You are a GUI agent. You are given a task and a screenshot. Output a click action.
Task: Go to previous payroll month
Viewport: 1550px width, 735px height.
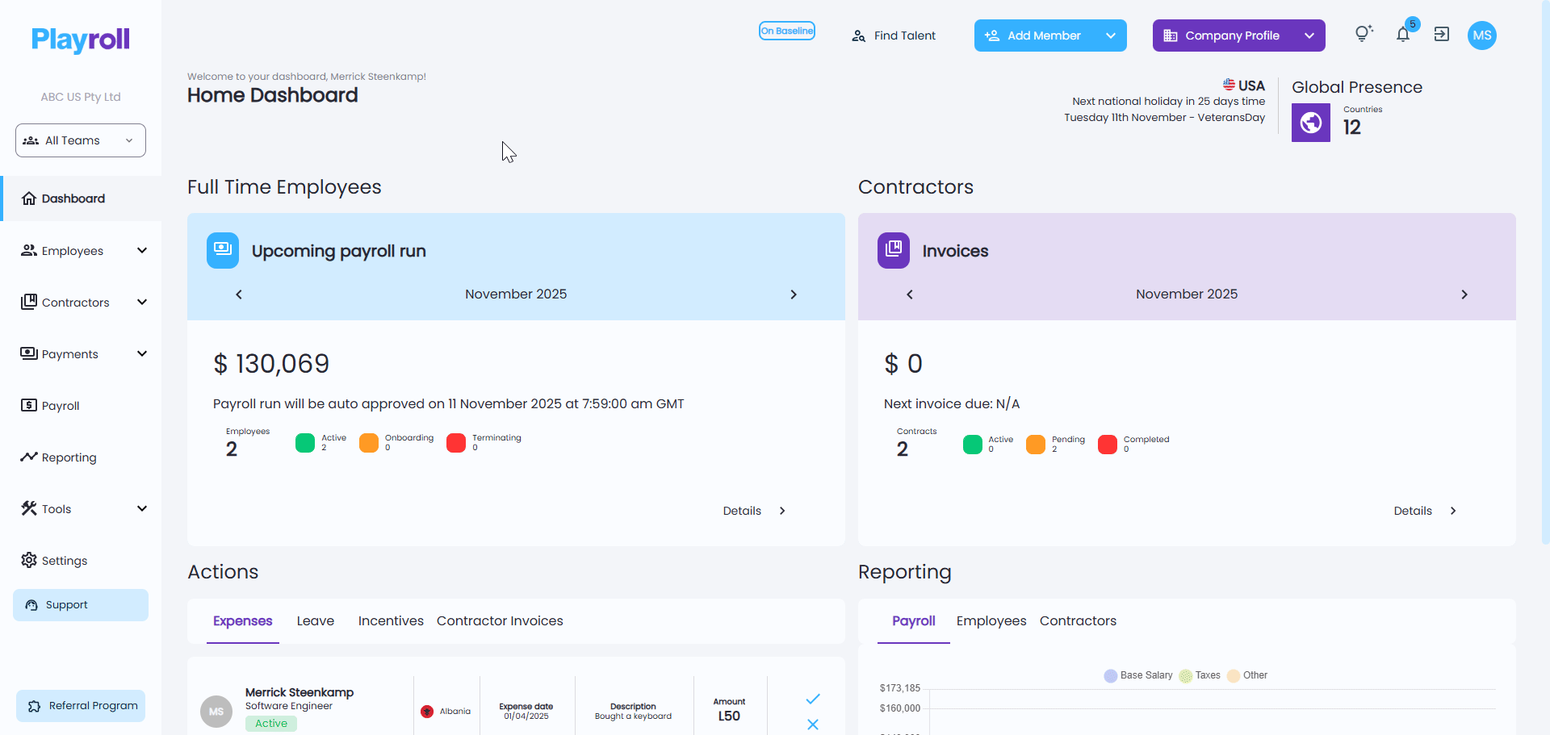pyautogui.click(x=239, y=294)
